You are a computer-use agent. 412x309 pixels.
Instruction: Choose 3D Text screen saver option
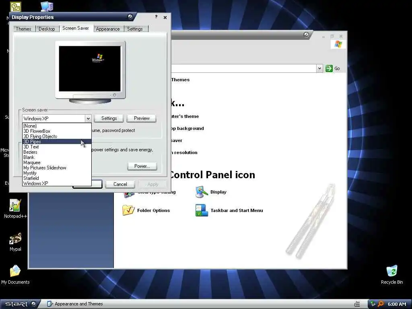[57, 146]
